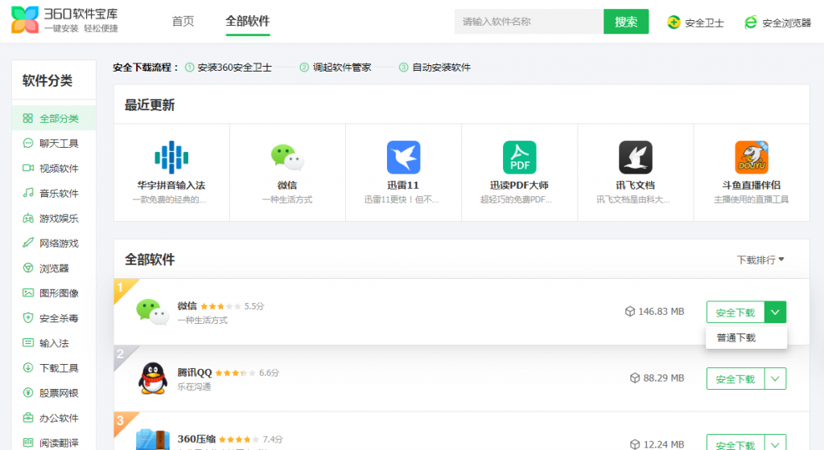
Task: Select 全部分类 in the category sidebar
Action: click(54, 119)
